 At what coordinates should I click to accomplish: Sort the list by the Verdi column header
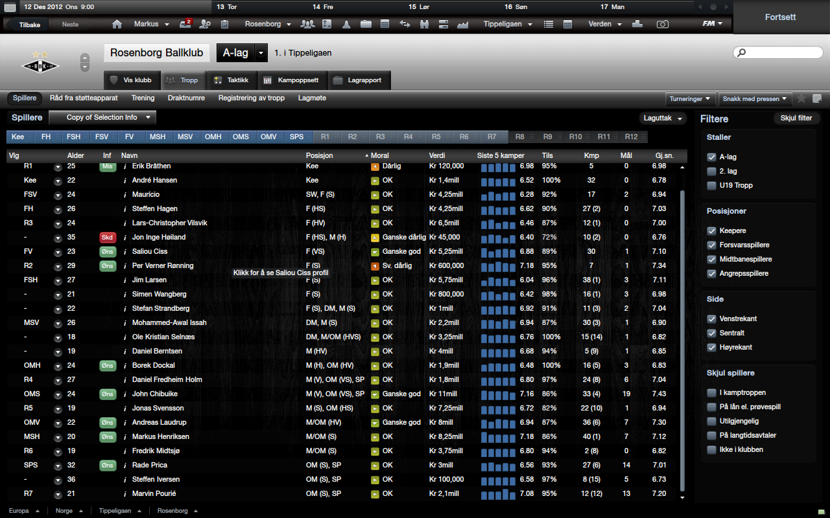[x=437, y=155]
